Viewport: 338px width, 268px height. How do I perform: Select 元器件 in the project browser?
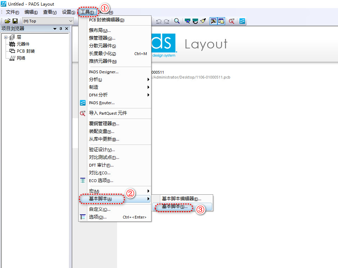tap(23, 44)
